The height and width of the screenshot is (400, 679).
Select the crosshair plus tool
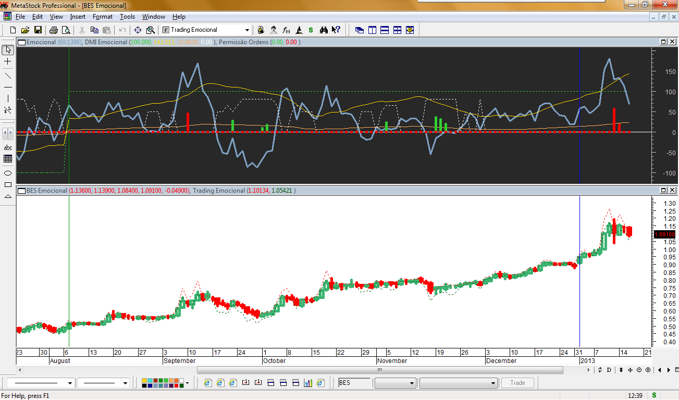8,61
